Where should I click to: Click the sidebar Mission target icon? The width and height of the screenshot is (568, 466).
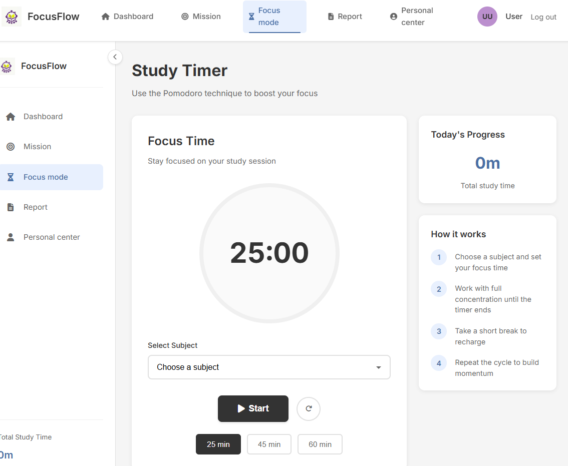click(11, 147)
